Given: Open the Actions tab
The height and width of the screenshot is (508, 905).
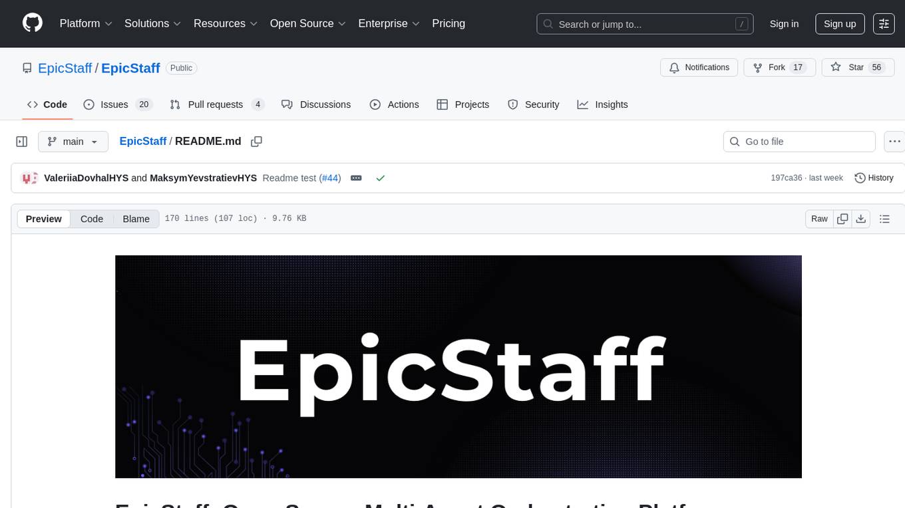Looking at the screenshot, I should (395, 104).
